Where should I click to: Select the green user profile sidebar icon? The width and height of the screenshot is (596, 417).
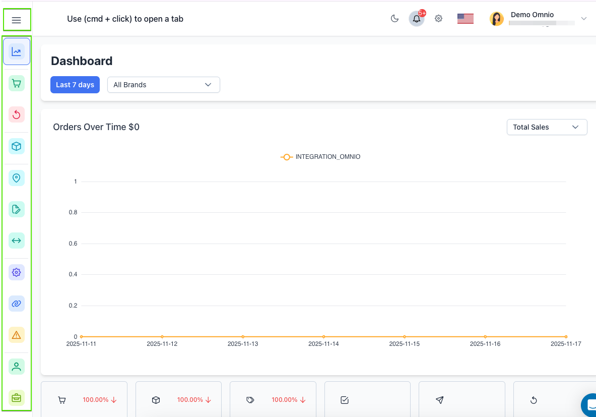pyautogui.click(x=17, y=367)
